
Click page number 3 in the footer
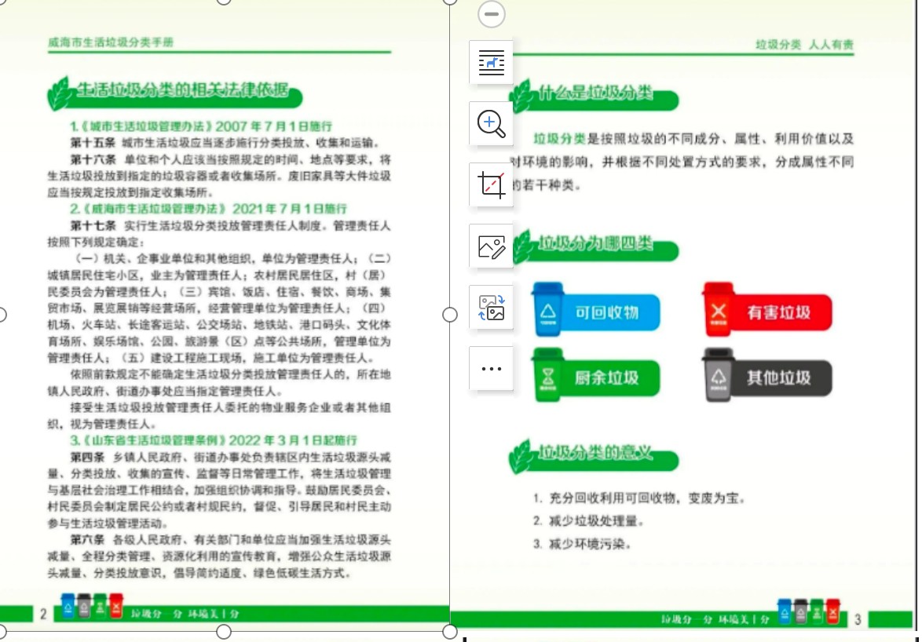pos(858,619)
